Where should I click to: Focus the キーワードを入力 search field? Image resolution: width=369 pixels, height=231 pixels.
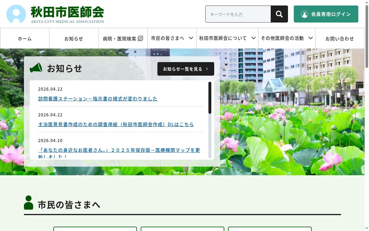pyautogui.click(x=238, y=14)
